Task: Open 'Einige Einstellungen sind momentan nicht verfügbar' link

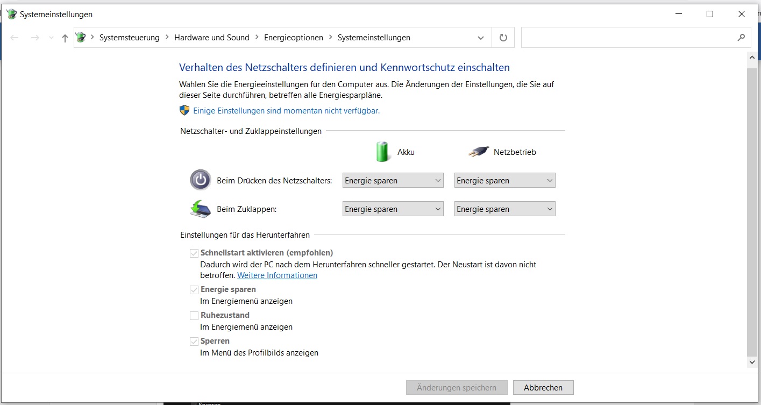Action: 286,110
